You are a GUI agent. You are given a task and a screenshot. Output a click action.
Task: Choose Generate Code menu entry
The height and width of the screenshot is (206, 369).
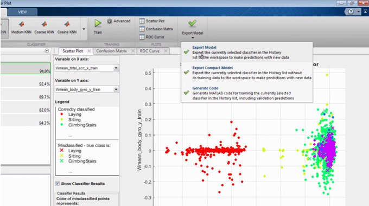click(247, 93)
